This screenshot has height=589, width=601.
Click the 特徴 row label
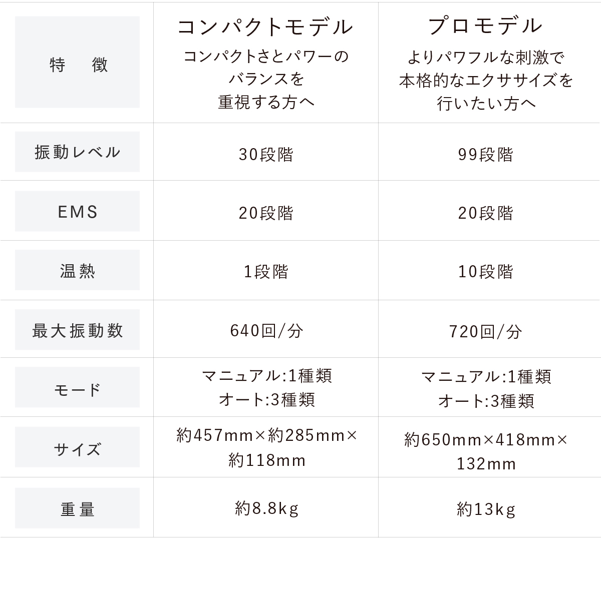click(77, 62)
